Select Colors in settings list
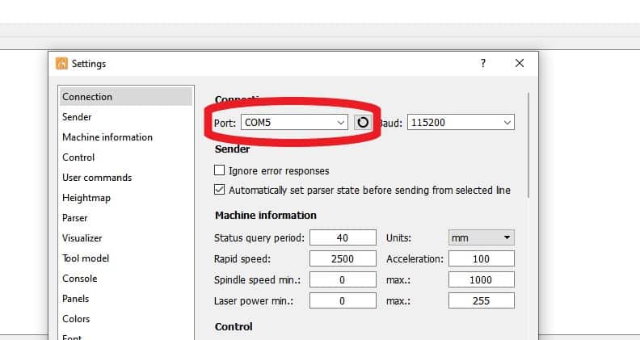Viewport: 640px width, 340px height. 126,319
